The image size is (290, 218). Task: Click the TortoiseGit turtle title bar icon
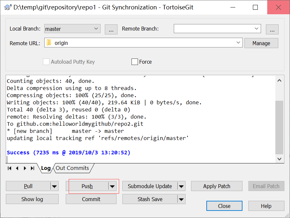pos(7,7)
